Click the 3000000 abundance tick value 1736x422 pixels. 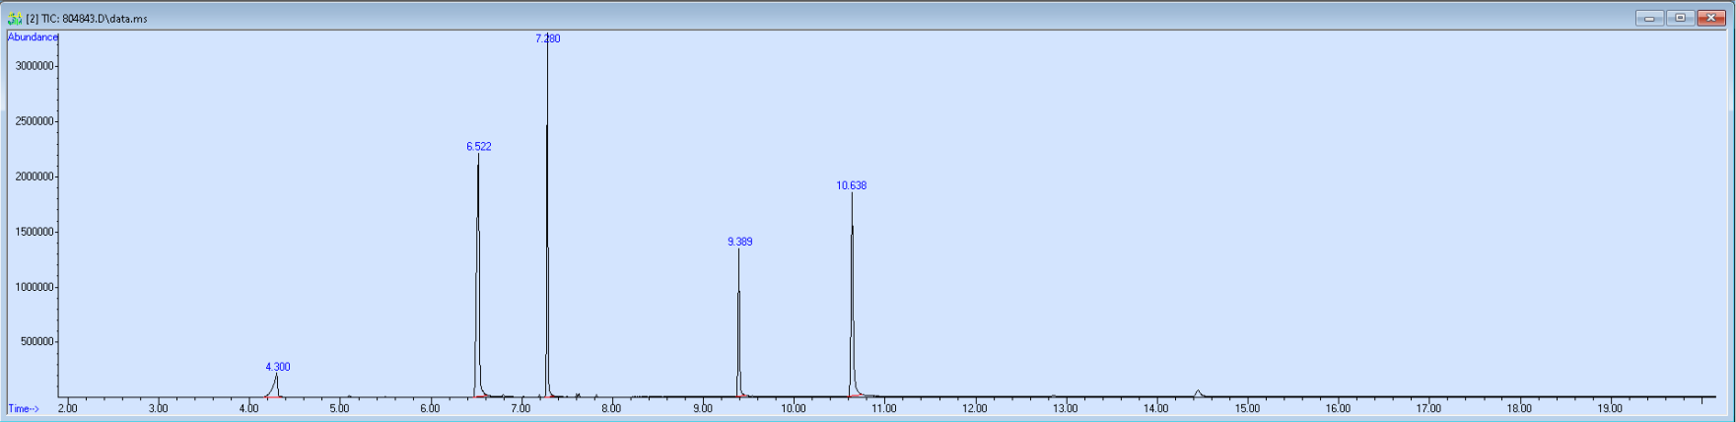click(x=34, y=66)
